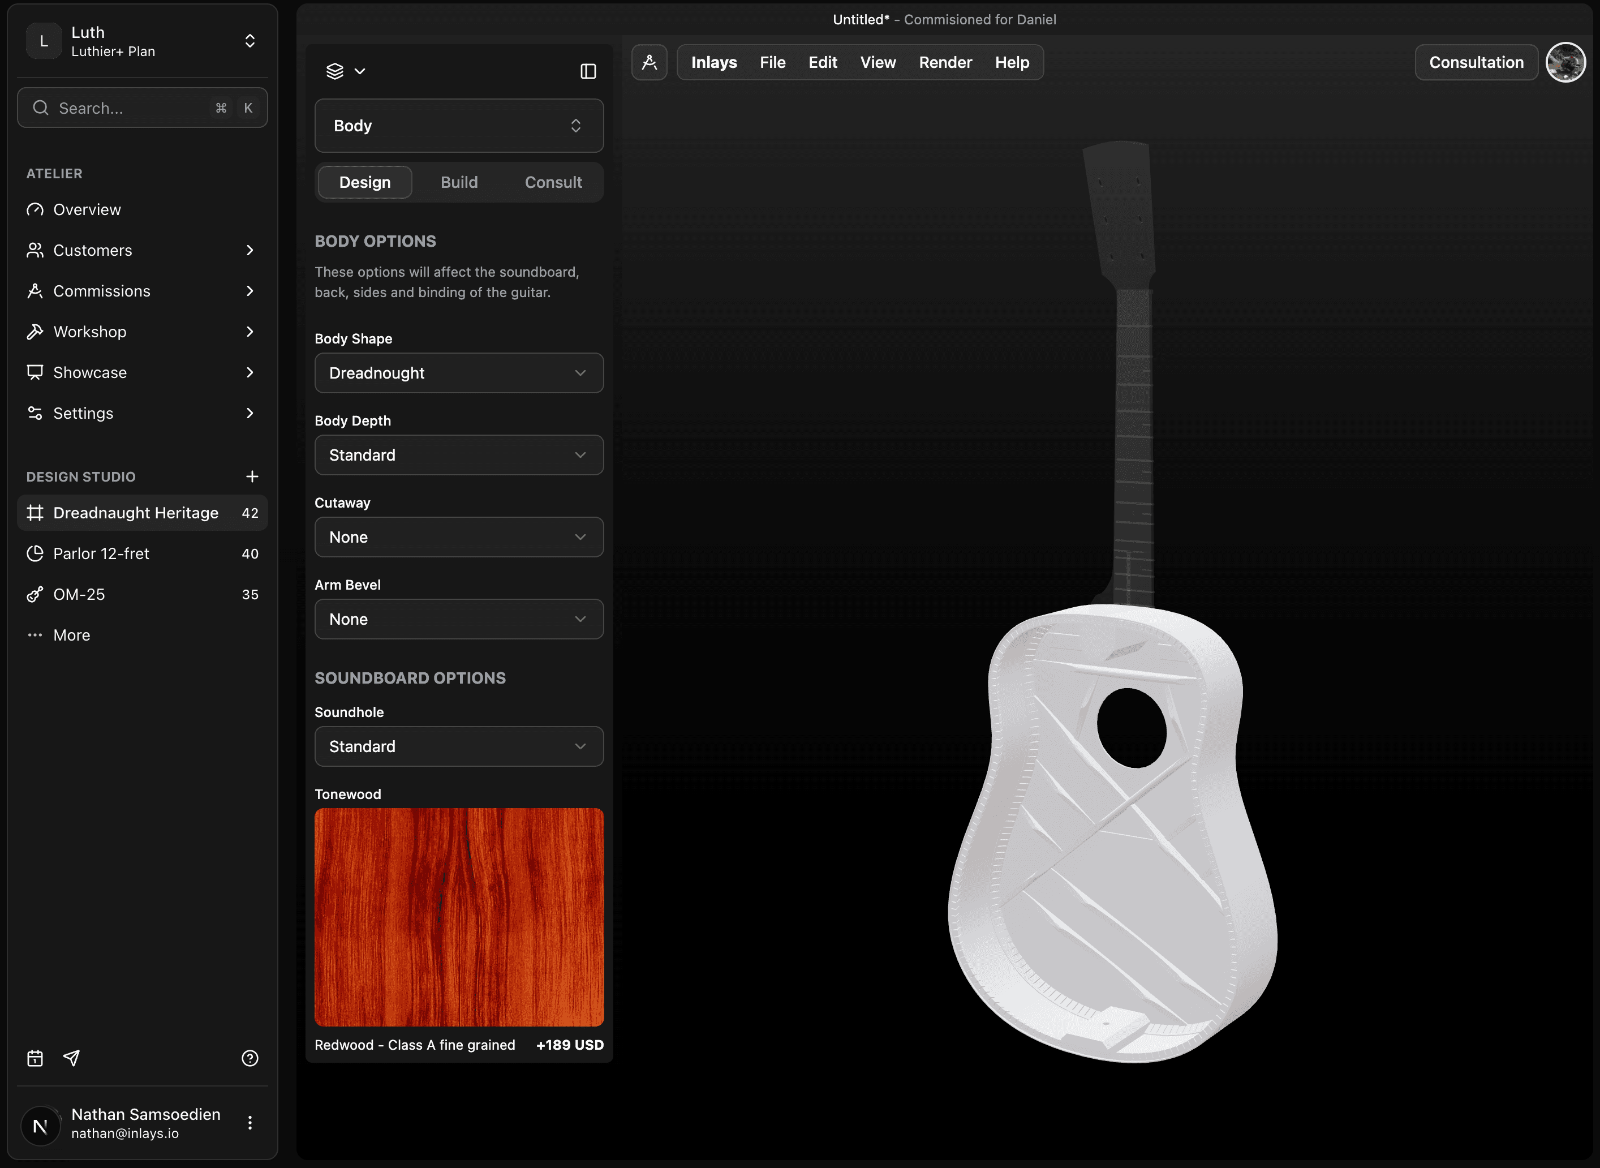Open the File menu
This screenshot has width=1600, height=1168.
coord(772,62)
